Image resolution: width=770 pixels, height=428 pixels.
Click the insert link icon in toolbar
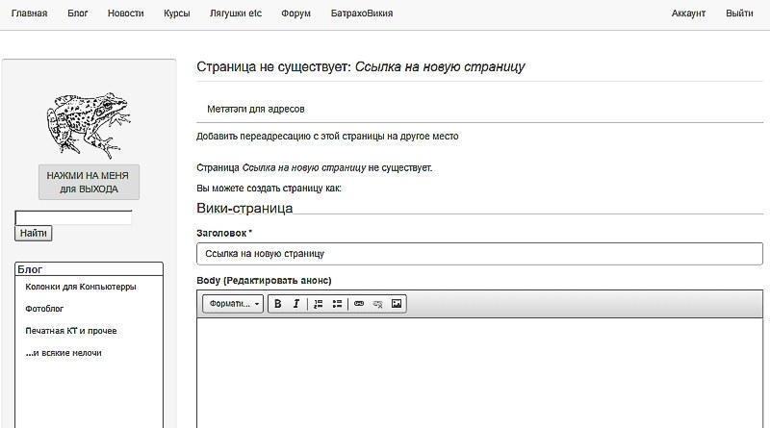(359, 304)
